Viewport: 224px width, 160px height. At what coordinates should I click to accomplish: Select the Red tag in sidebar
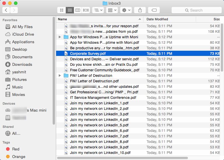tap(16, 149)
